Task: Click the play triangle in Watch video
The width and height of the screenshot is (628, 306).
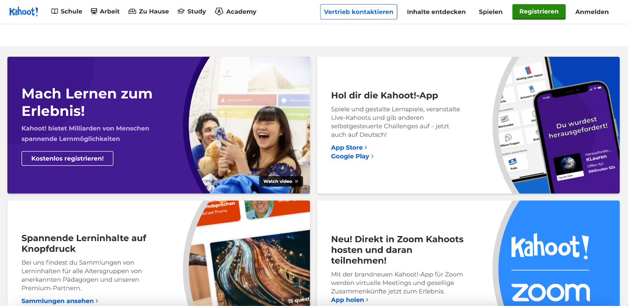Action: 297,181
